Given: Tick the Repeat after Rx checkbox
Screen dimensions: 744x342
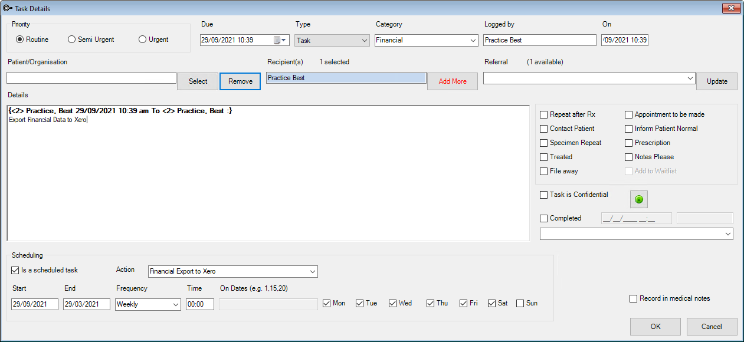Looking at the screenshot, I should (x=544, y=114).
